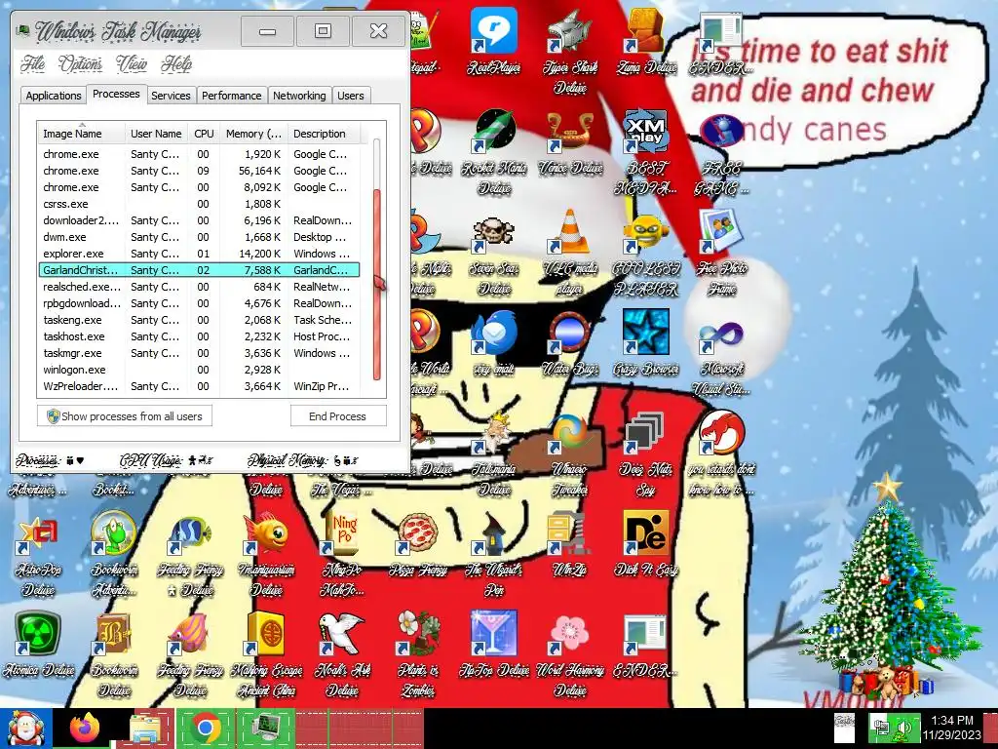Switch to the Applications tab

click(x=54, y=96)
